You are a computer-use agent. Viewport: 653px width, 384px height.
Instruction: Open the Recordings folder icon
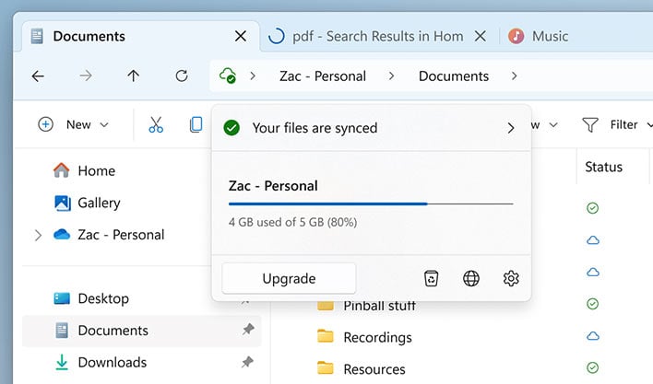pyautogui.click(x=326, y=336)
